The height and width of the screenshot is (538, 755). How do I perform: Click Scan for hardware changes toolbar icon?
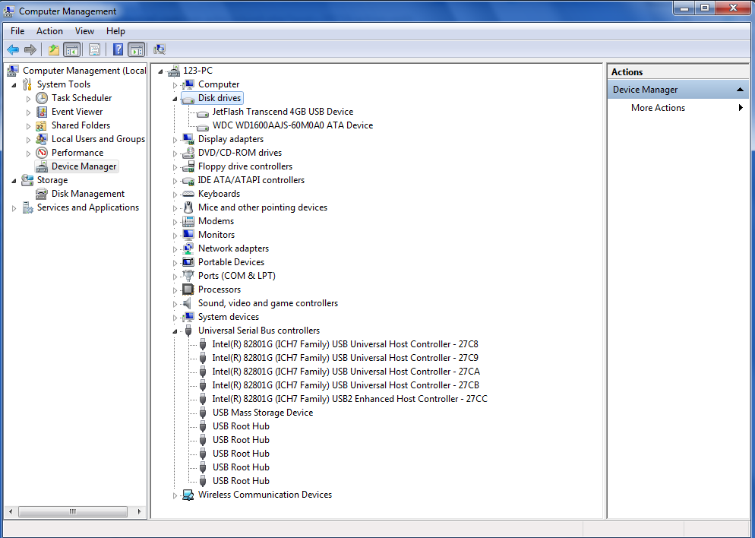[x=160, y=49]
